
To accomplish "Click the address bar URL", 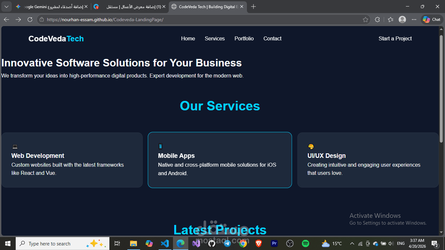I will point(105,20).
